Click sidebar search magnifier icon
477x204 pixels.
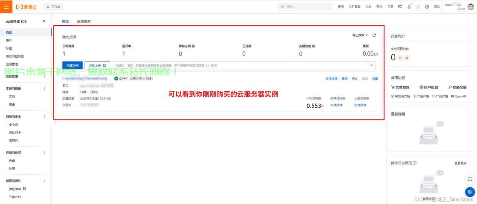coord(44,21)
